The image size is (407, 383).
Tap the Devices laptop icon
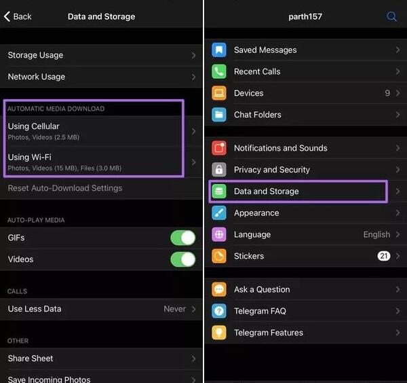pos(219,93)
